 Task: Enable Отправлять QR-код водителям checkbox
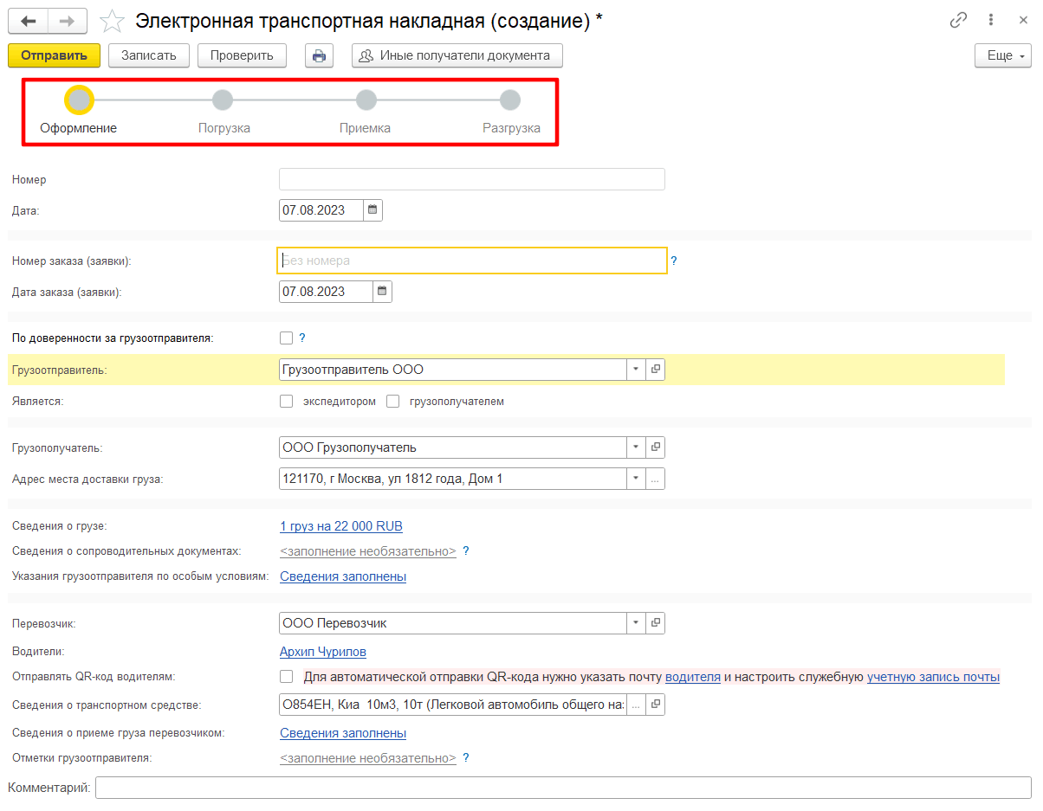coord(286,677)
